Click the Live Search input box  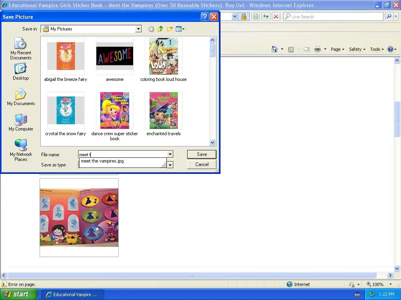pyautogui.click(x=333, y=16)
